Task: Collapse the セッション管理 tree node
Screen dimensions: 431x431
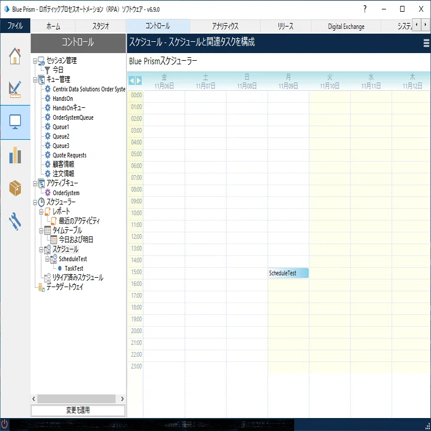Action: click(35, 61)
